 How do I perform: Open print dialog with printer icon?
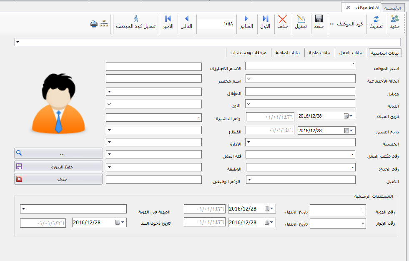pyautogui.click(x=93, y=24)
